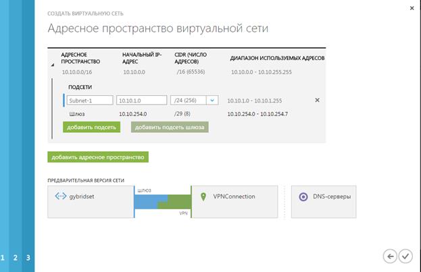Select the gybridset network preview box
The width and height of the screenshot is (421, 272).
(91, 202)
